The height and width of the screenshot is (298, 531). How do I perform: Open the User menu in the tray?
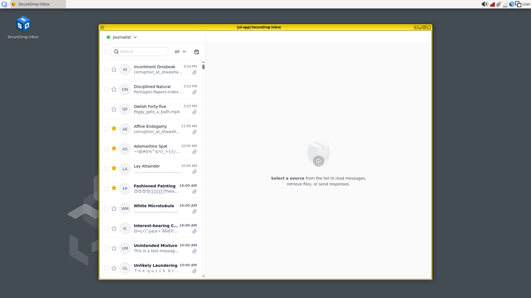pos(526,4)
